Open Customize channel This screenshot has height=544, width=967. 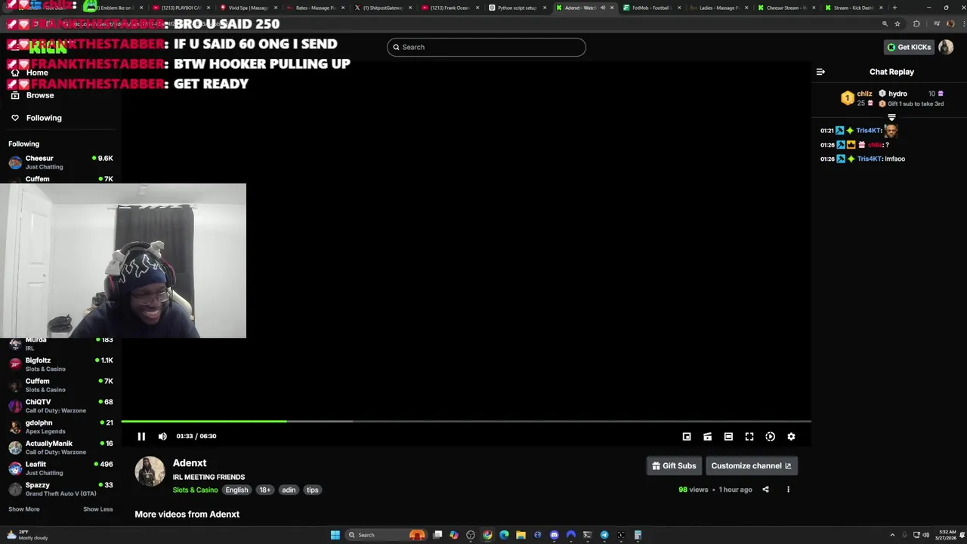(x=751, y=465)
